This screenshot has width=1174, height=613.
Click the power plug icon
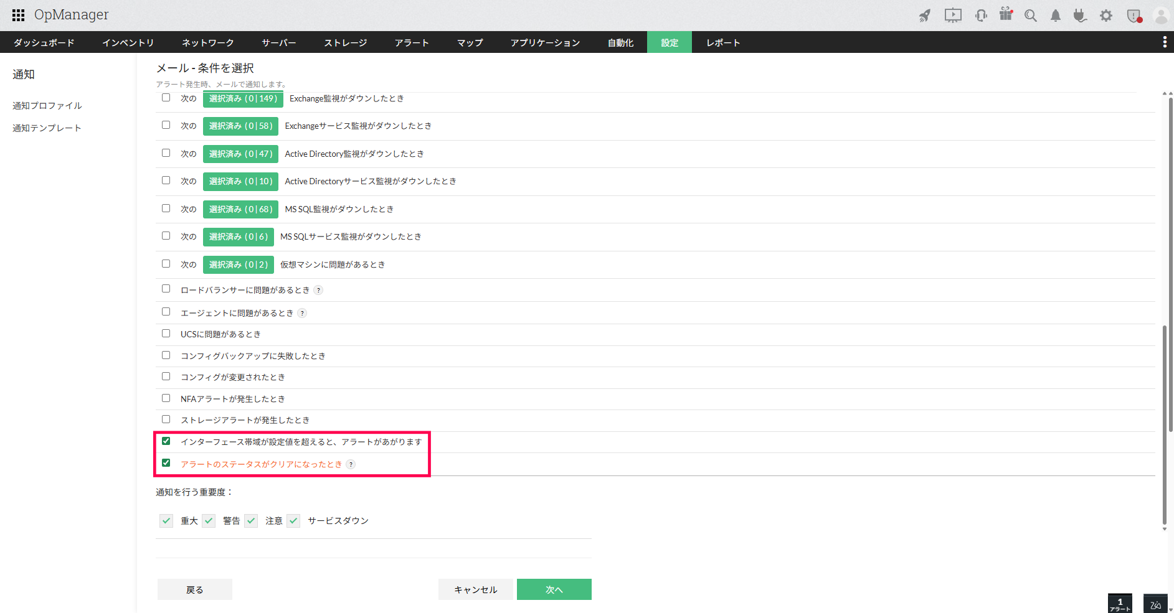[x=1080, y=16]
